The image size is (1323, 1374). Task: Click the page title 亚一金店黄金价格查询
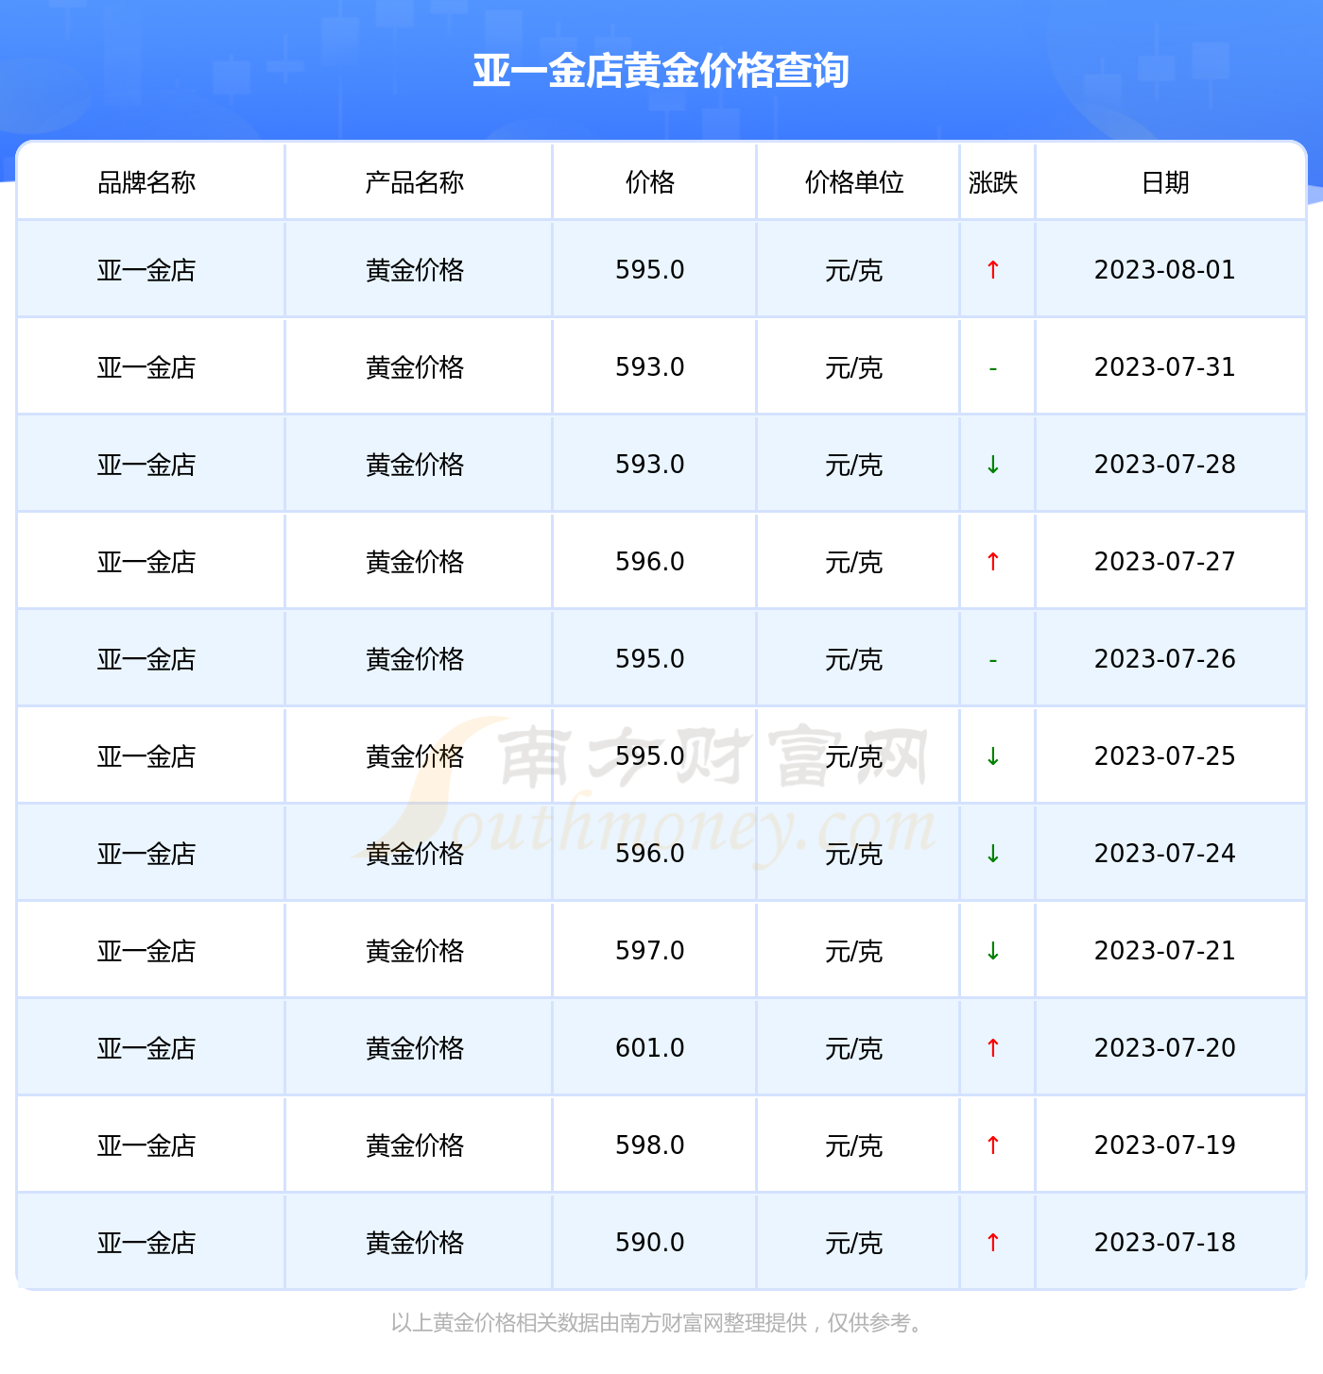[x=661, y=71]
